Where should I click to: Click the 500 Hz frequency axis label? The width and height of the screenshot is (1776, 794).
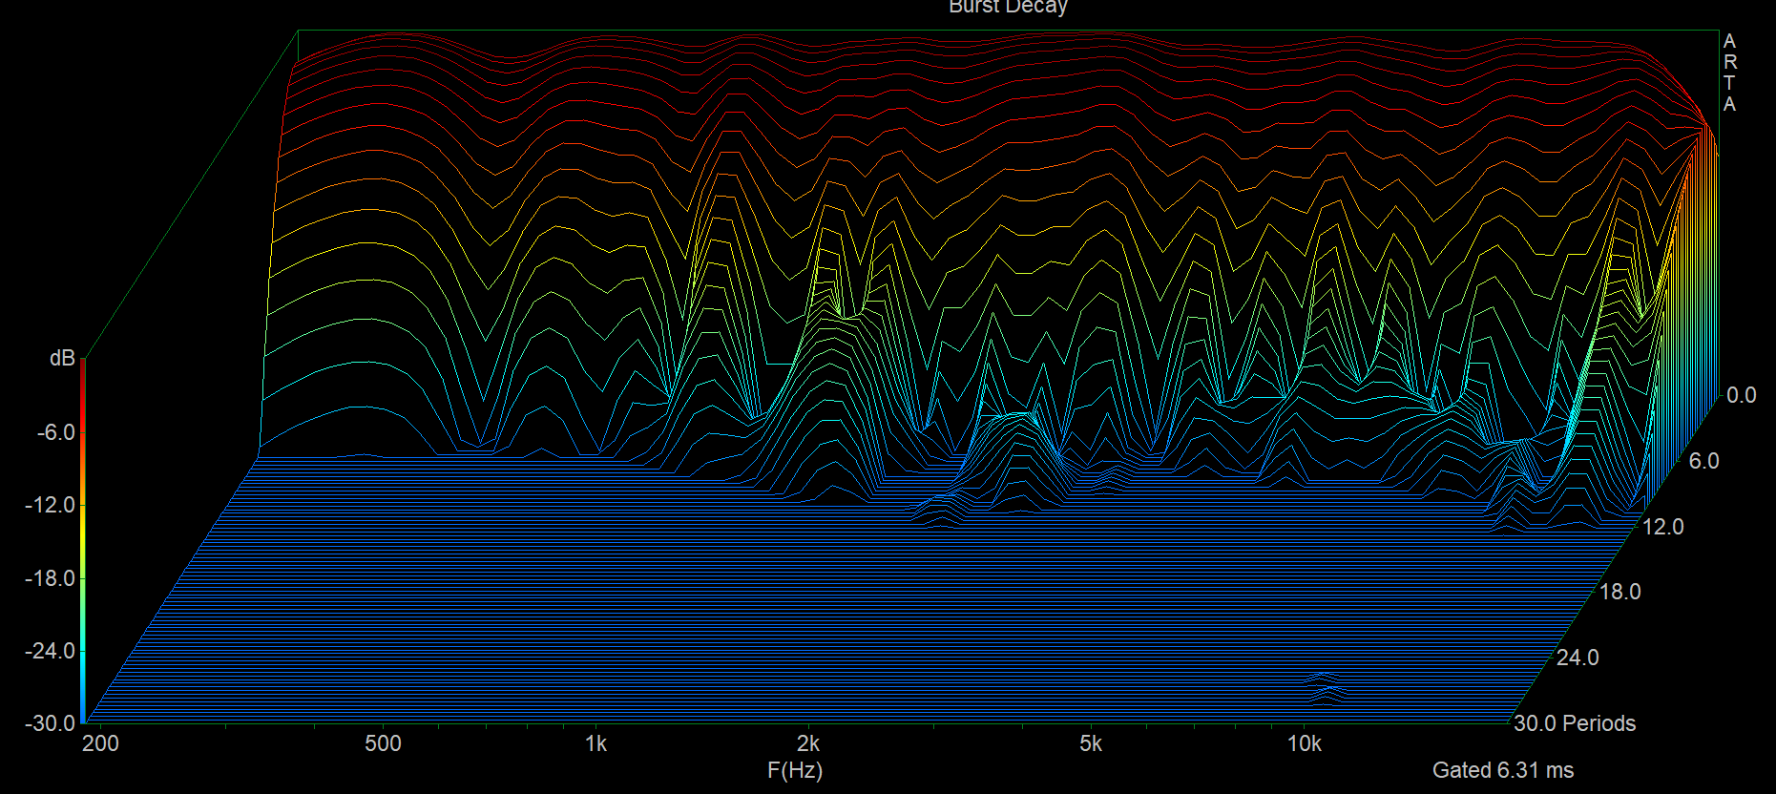pyautogui.click(x=383, y=744)
